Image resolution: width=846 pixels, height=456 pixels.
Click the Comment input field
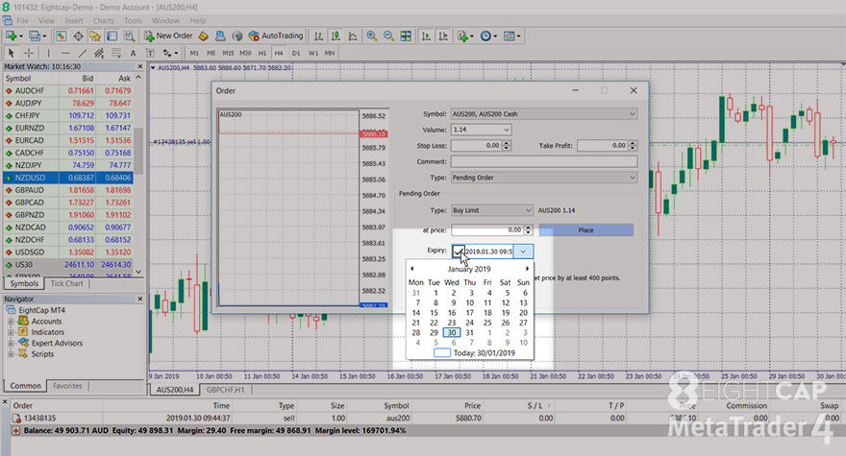[544, 161]
